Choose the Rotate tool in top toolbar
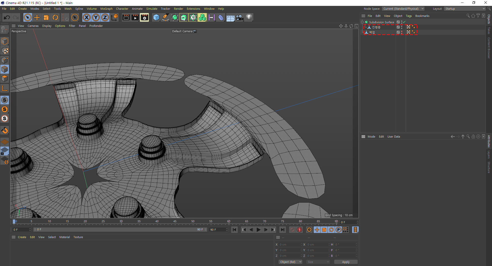Viewport: 492px width, 266px height. point(55,17)
